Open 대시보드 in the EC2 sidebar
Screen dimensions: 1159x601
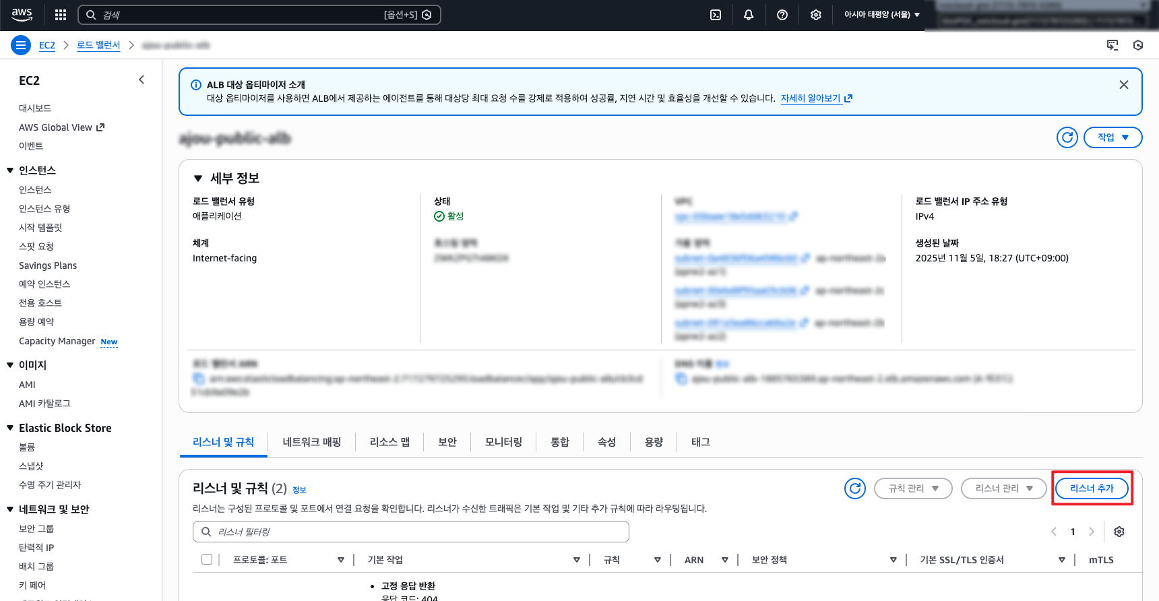coord(35,108)
